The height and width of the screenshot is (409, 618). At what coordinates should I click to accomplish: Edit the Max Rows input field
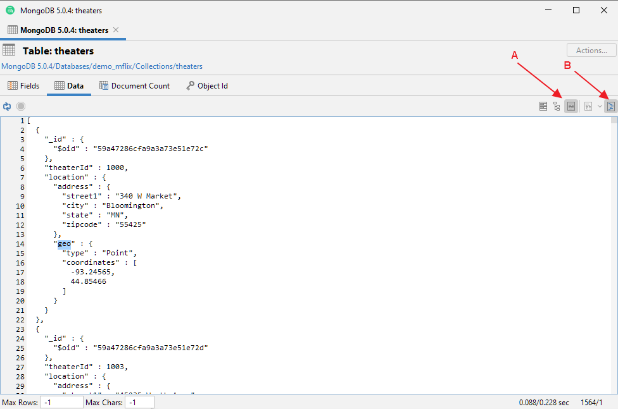[61, 402]
